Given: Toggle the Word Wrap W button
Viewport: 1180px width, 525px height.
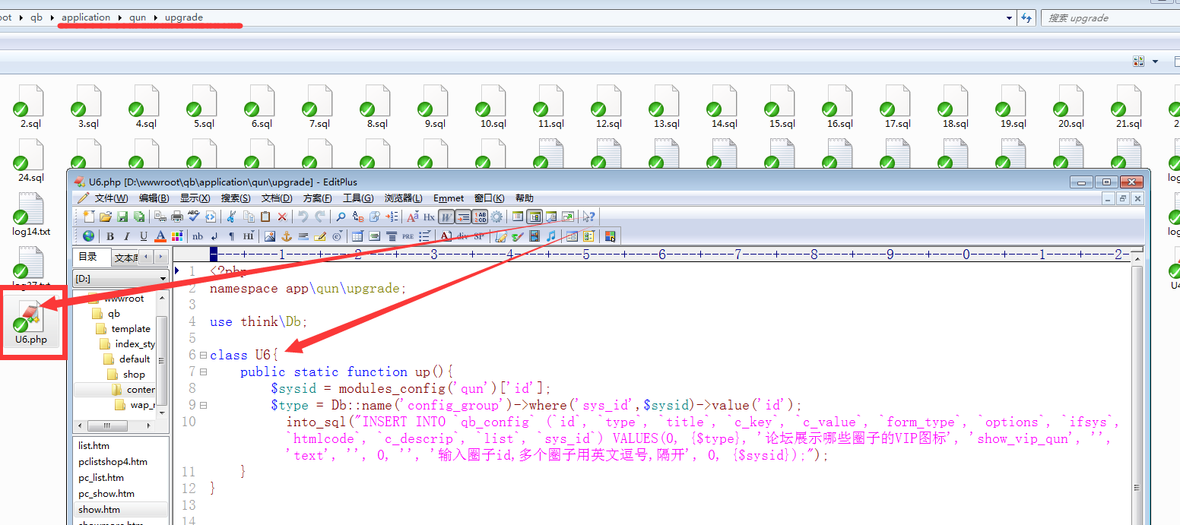Looking at the screenshot, I should click(447, 217).
